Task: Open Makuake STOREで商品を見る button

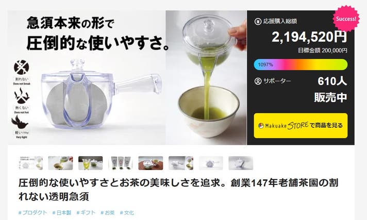Action: click(301, 126)
